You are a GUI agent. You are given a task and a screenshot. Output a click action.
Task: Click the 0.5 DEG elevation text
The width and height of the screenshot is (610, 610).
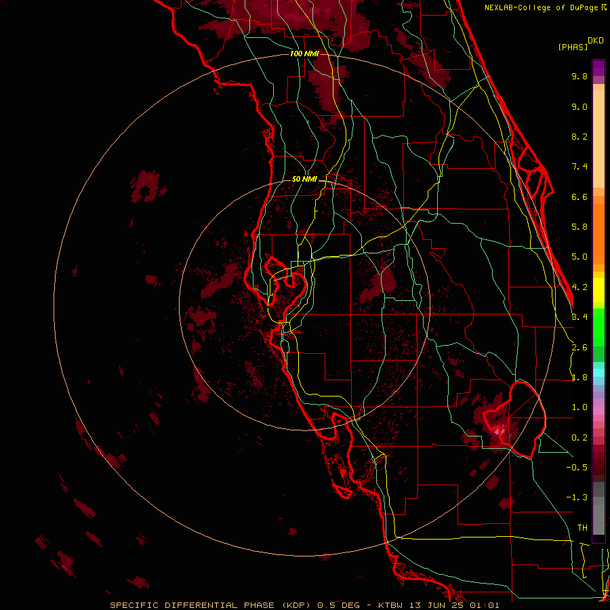338,605
